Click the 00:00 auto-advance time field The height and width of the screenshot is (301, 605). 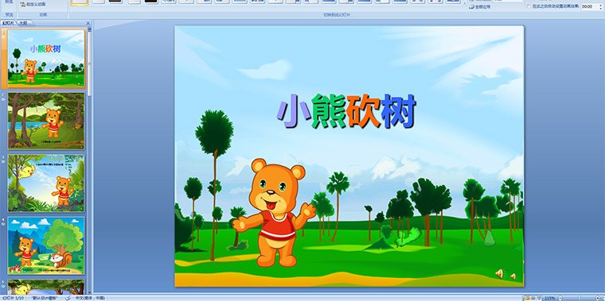pyautogui.click(x=589, y=6)
